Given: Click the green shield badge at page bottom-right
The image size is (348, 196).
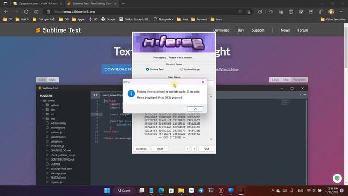Looking at the screenshot, I should [x=337, y=179].
